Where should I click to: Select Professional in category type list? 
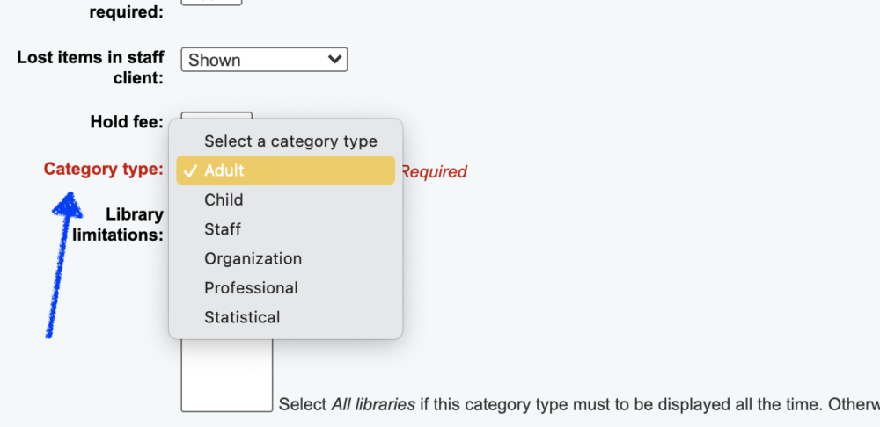251,288
